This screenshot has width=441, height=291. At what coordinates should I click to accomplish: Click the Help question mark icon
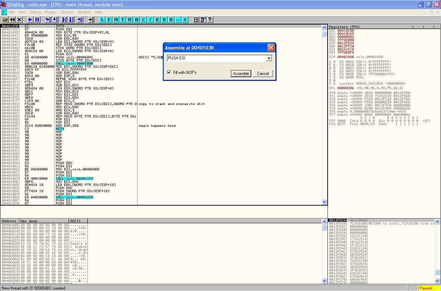210,20
